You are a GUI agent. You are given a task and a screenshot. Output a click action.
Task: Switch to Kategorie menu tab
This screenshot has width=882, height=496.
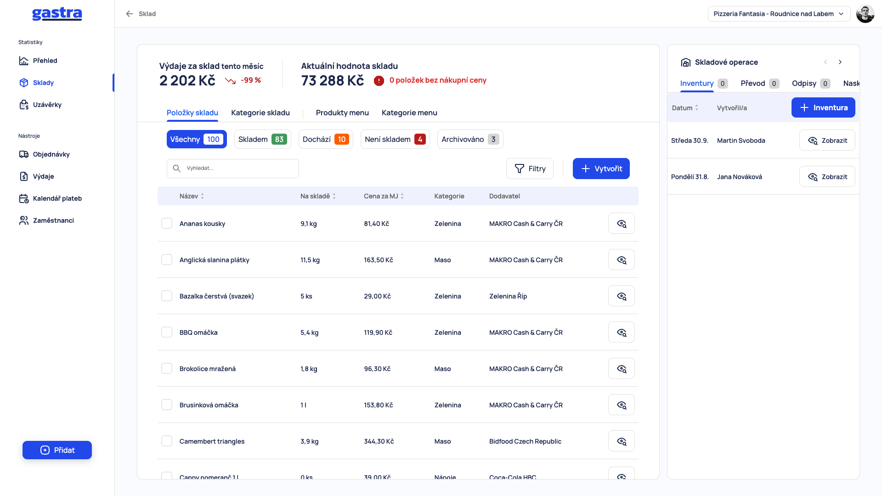pos(409,113)
